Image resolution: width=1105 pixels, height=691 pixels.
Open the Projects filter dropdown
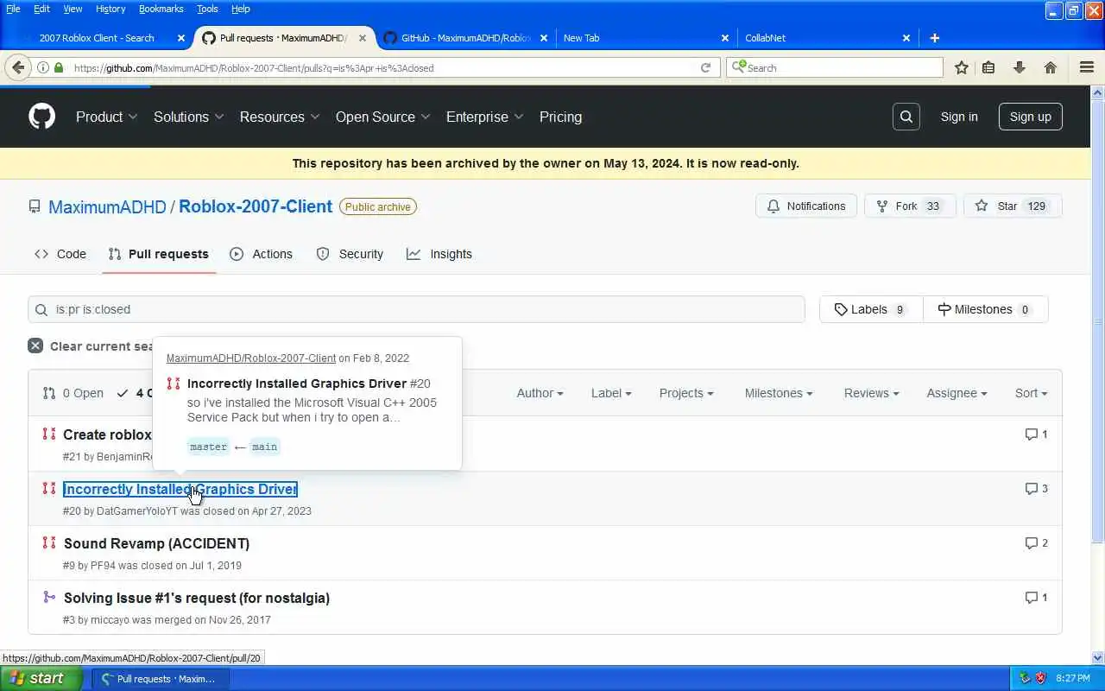click(x=686, y=393)
